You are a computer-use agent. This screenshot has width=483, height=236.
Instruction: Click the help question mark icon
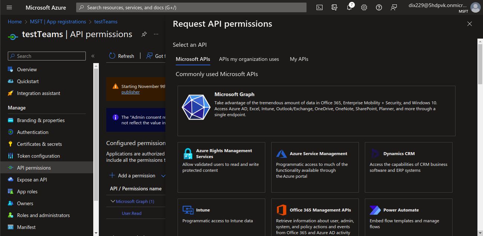click(379, 7)
